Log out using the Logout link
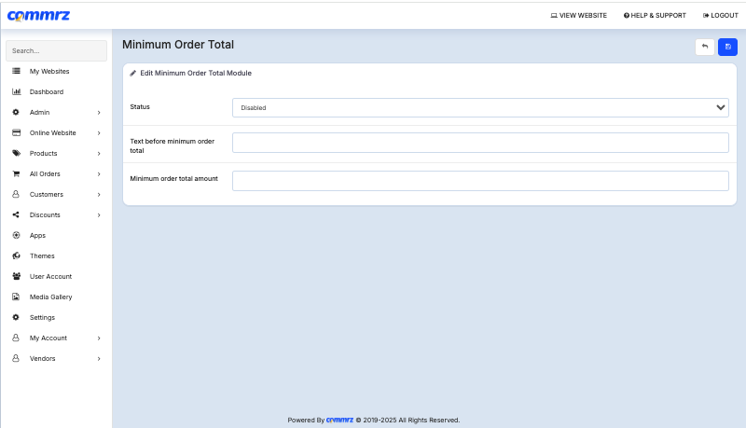Screen dimensions: 746x428 tap(720, 15)
